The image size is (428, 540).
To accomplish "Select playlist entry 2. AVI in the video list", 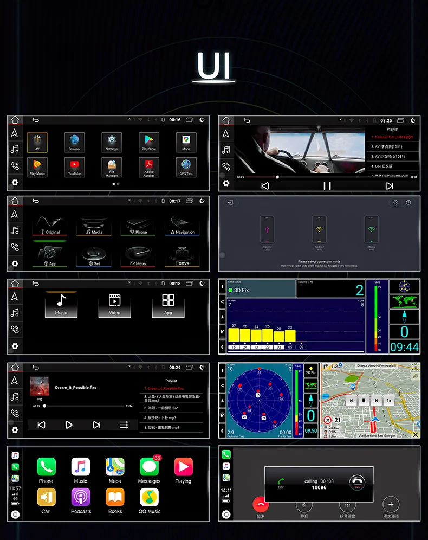I will tap(392, 146).
